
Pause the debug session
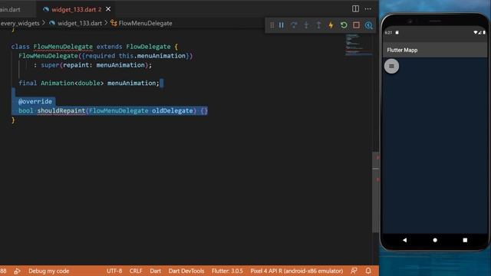282,25
